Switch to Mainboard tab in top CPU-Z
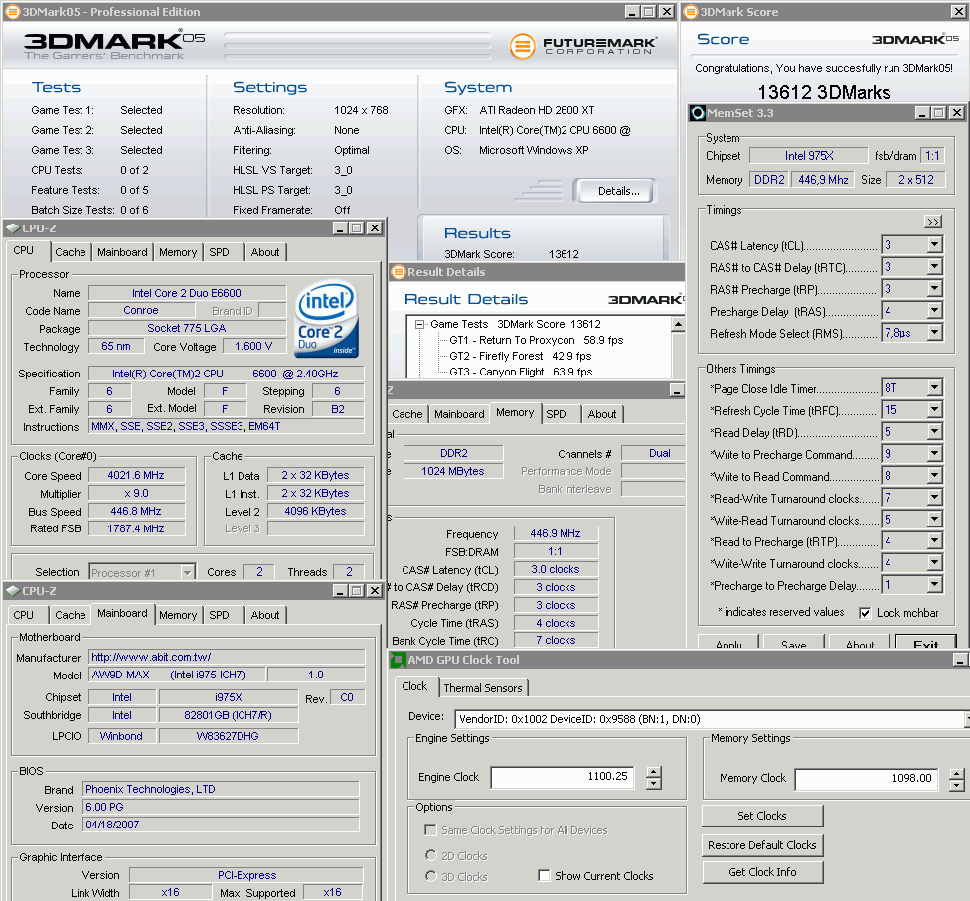The height and width of the screenshot is (901, 970). point(122,252)
